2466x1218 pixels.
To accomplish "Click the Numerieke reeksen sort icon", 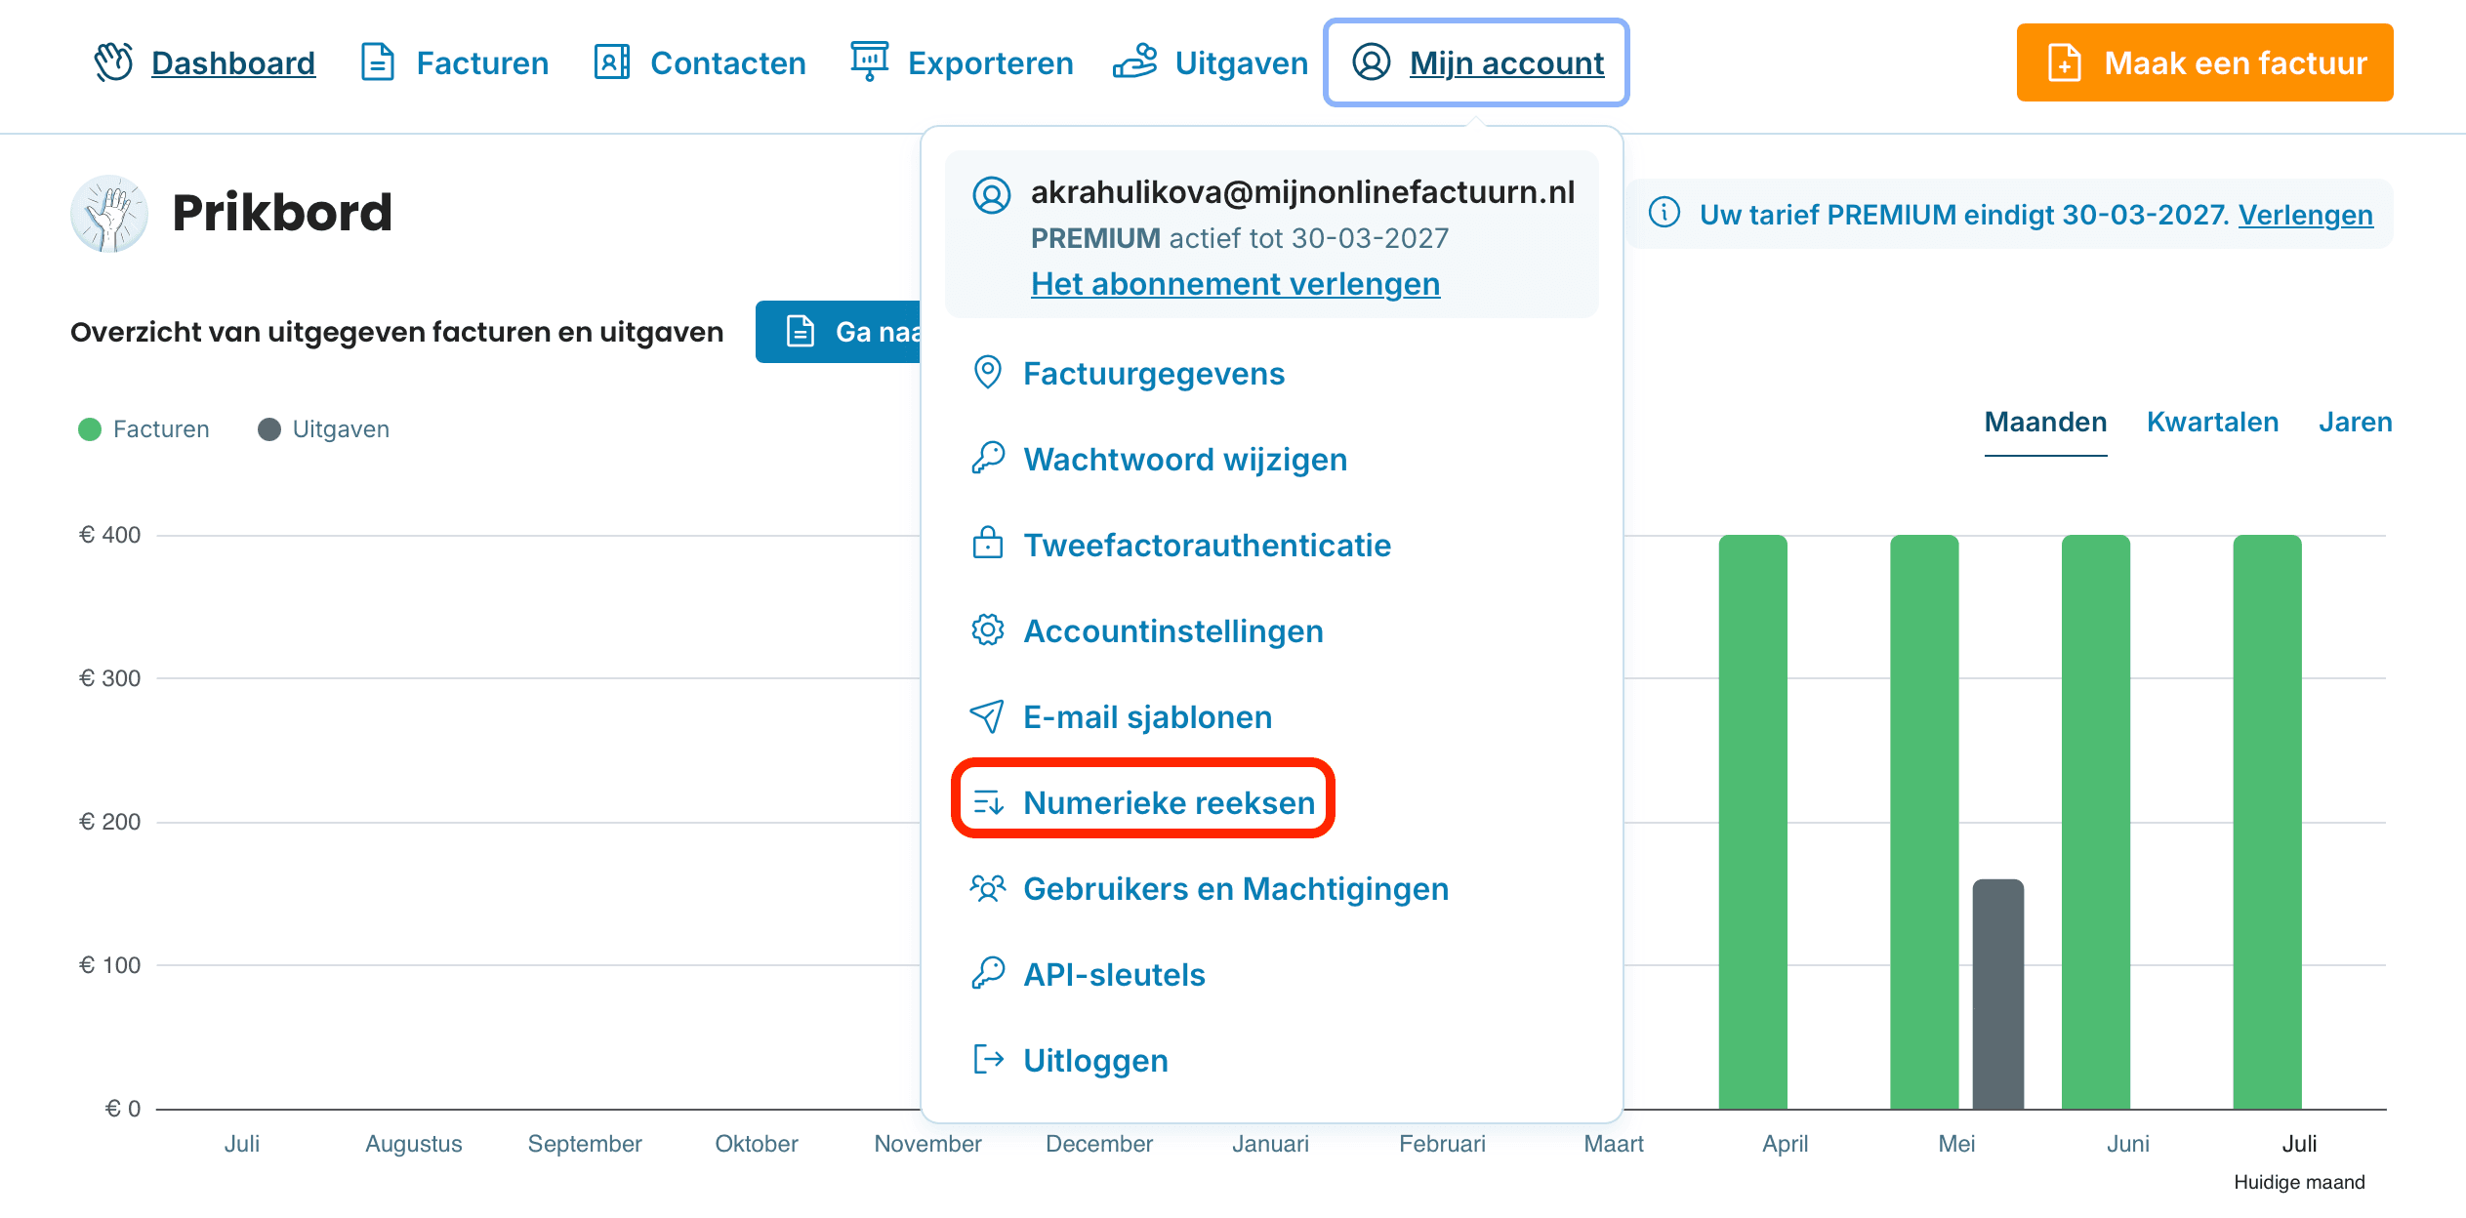I will (x=989, y=802).
